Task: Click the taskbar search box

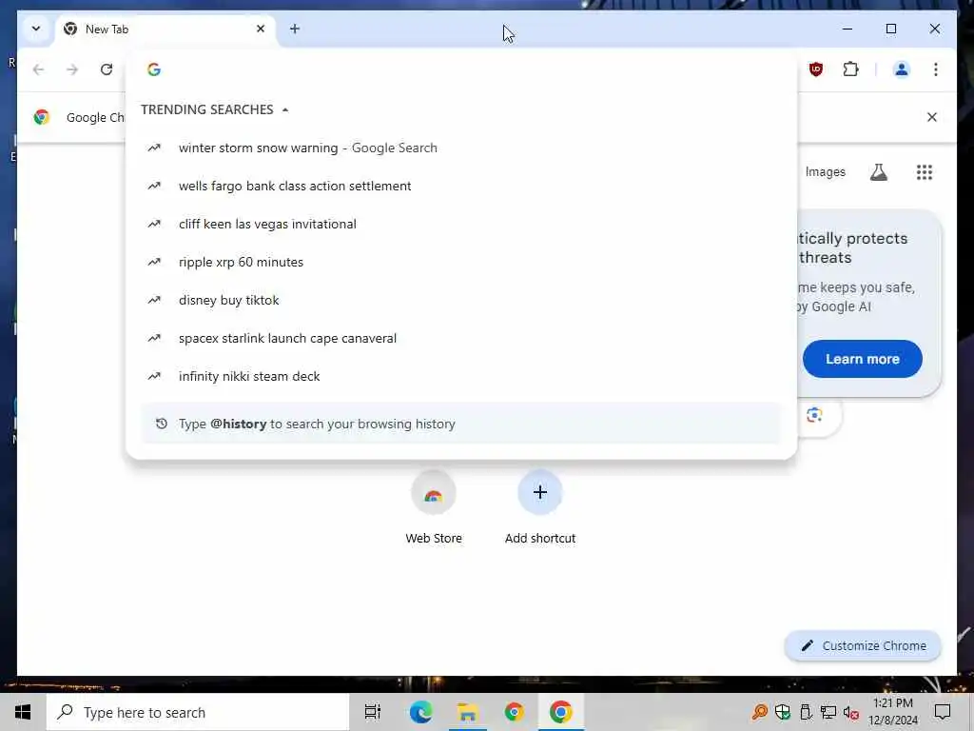Action: [x=198, y=712]
